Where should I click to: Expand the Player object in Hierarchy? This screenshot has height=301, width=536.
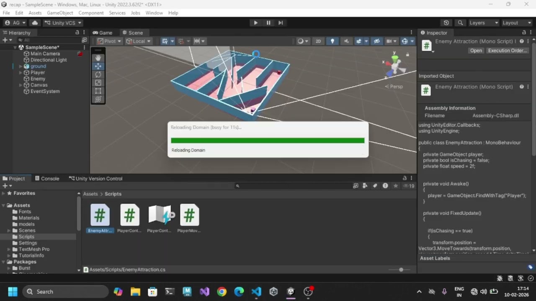coord(21,72)
